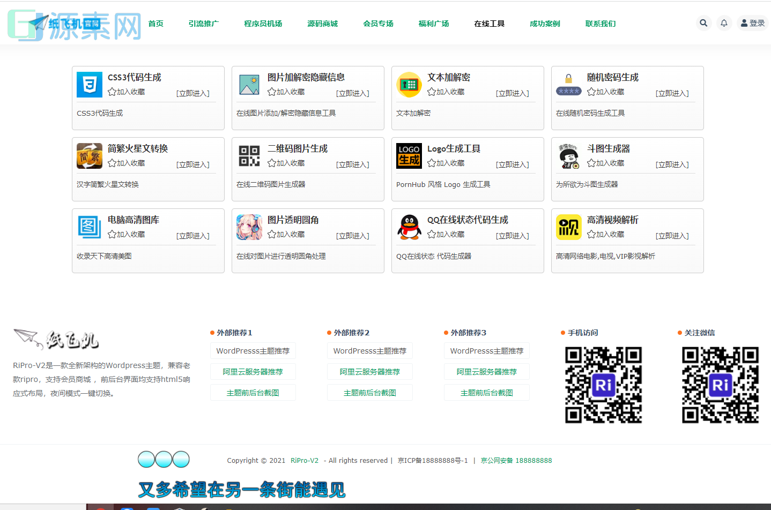Open the 源码商城 menu item

[322, 23]
